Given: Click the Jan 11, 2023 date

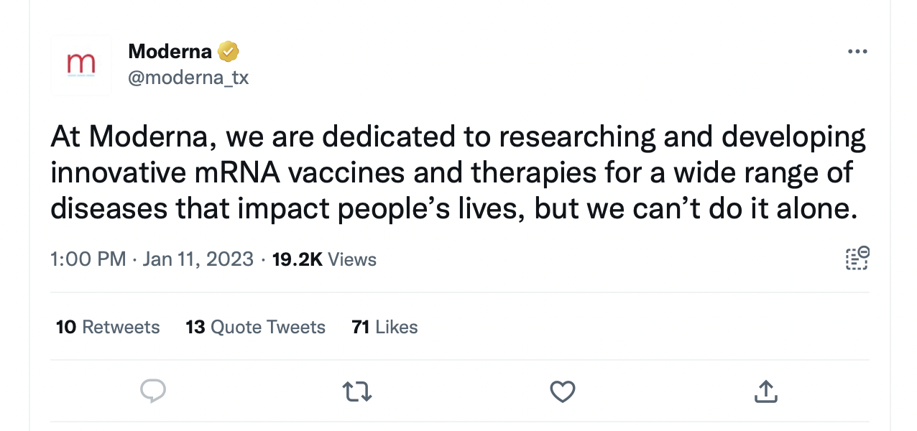Looking at the screenshot, I should pos(198,259).
